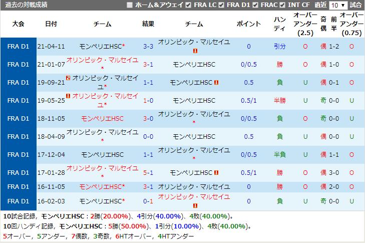Click red card icon in 21-04-11 row
365x243 pixels.
point(195,51)
